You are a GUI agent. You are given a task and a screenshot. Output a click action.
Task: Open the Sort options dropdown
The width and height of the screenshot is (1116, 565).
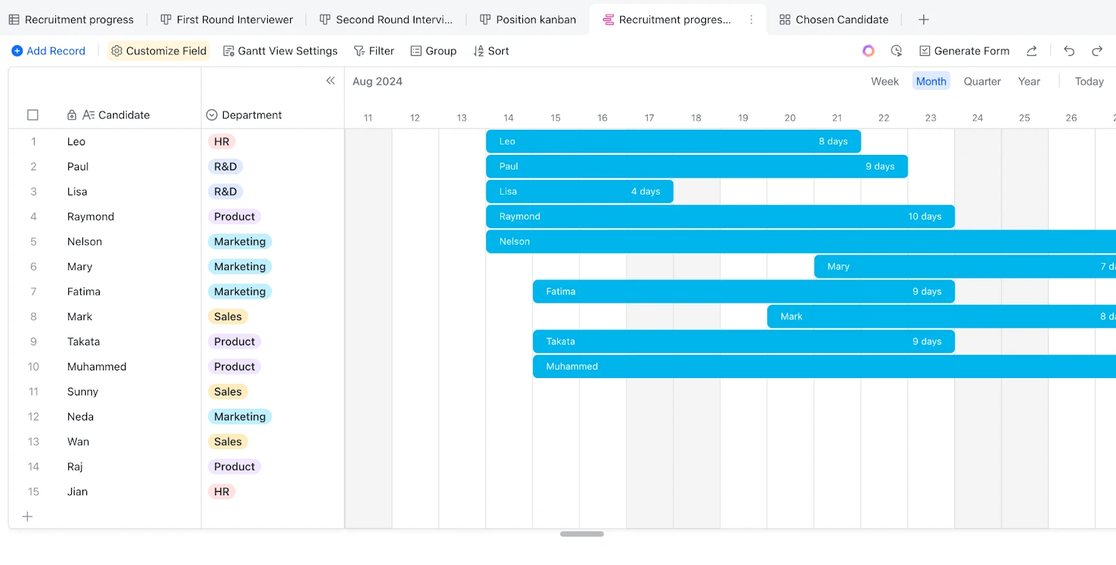(x=491, y=51)
